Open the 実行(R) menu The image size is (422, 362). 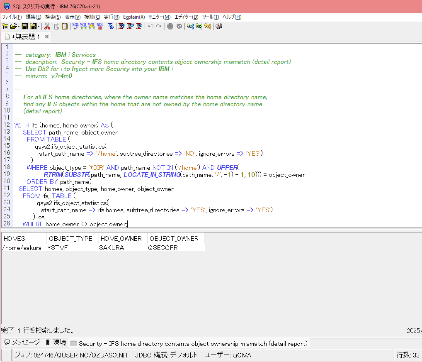[112, 17]
